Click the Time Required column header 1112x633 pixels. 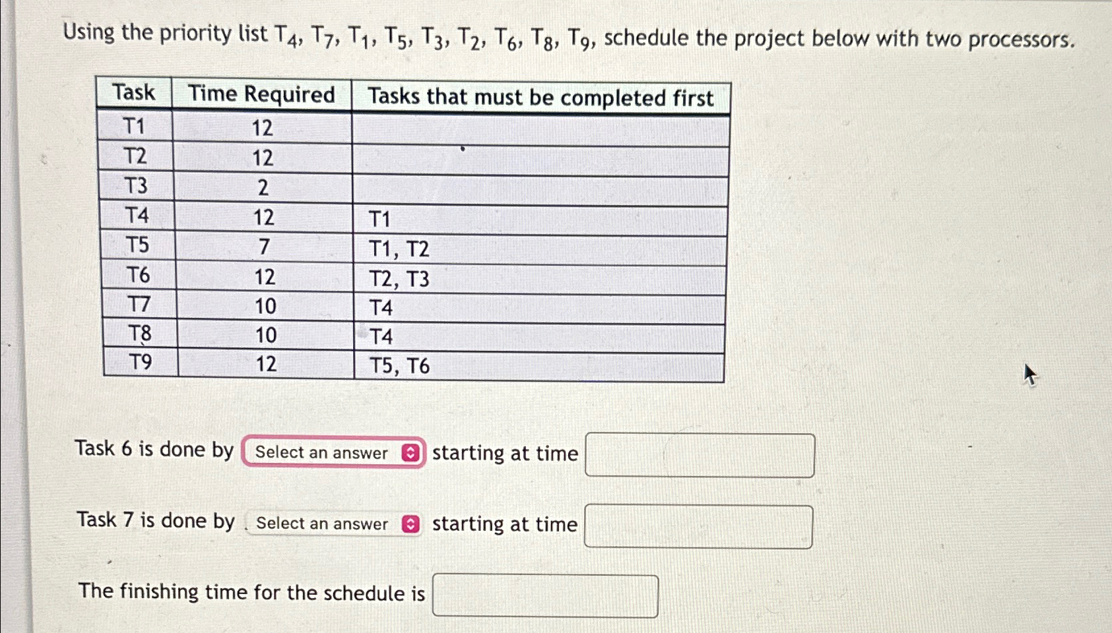(x=261, y=94)
